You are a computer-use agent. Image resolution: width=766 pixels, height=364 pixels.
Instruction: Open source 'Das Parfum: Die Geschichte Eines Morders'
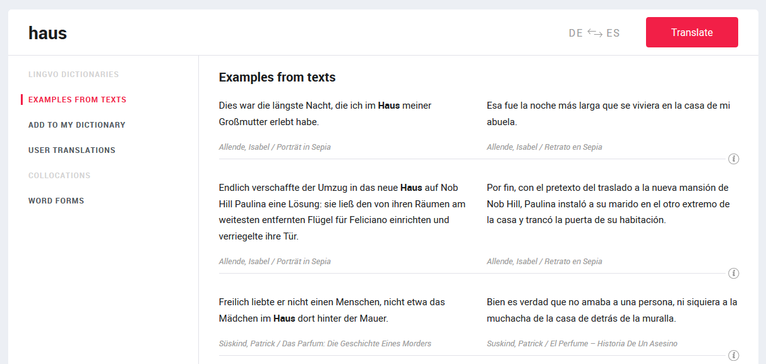(x=325, y=344)
